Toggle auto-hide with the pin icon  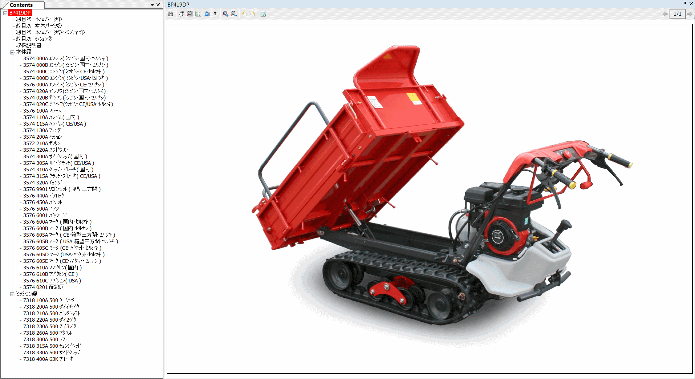click(686, 4)
